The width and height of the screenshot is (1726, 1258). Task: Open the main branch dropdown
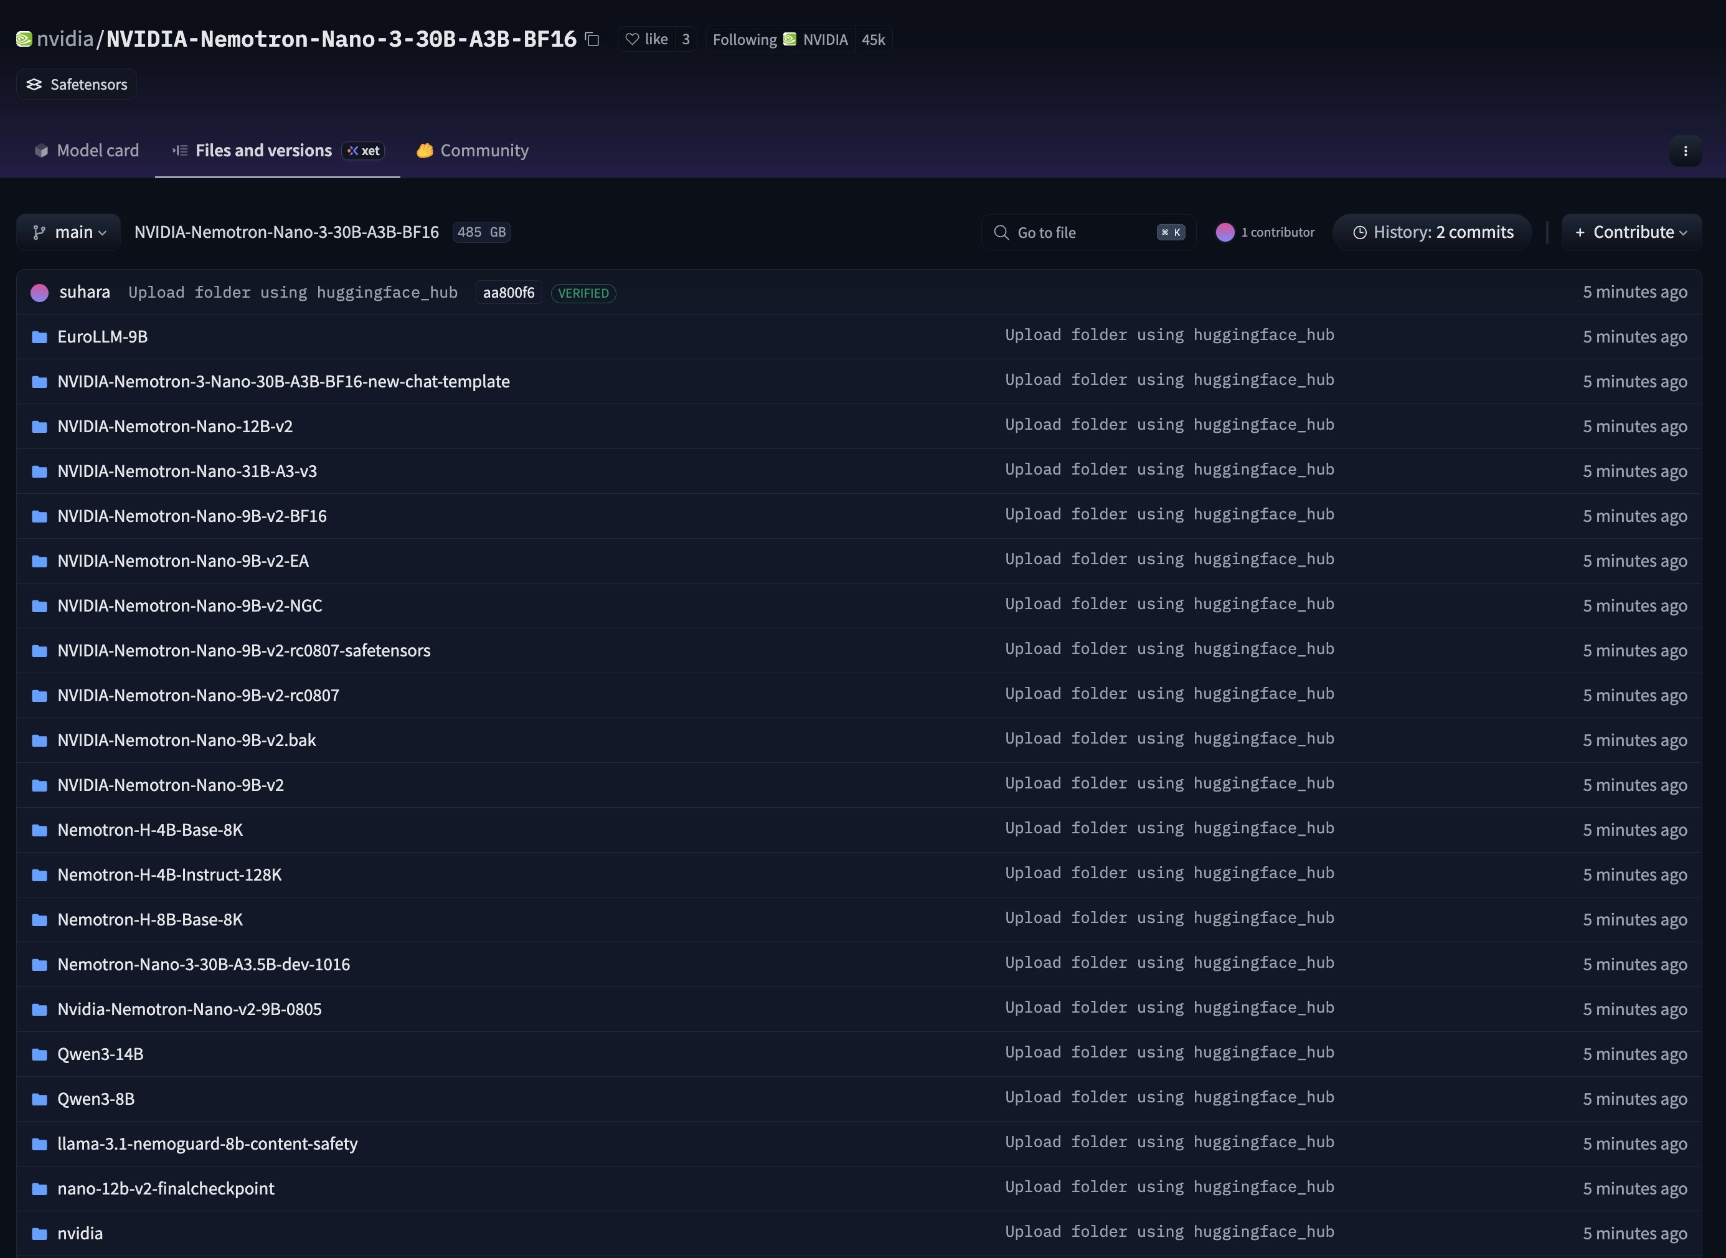click(x=68, y=232)
